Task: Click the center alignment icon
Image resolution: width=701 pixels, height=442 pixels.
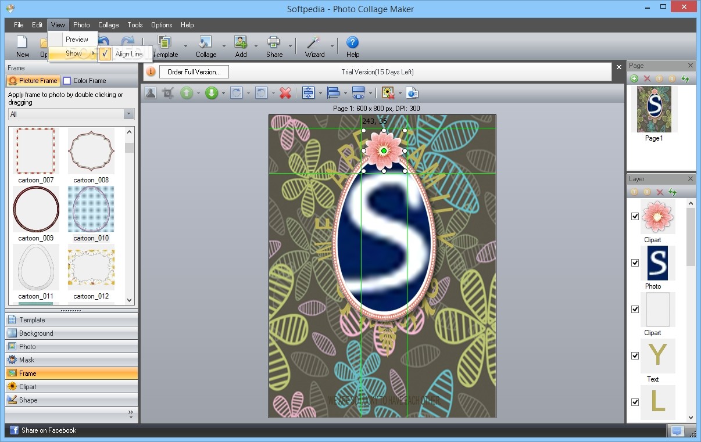Action: point(309,93)
